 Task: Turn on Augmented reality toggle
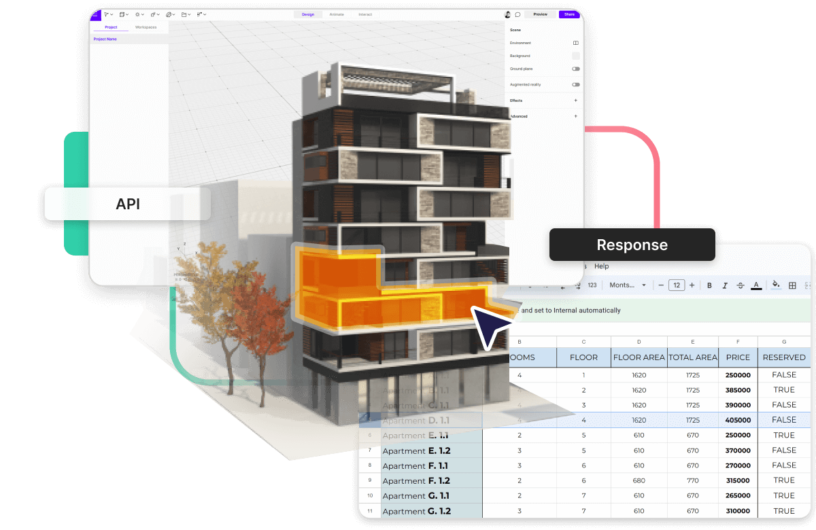click(x=575, y=84)
